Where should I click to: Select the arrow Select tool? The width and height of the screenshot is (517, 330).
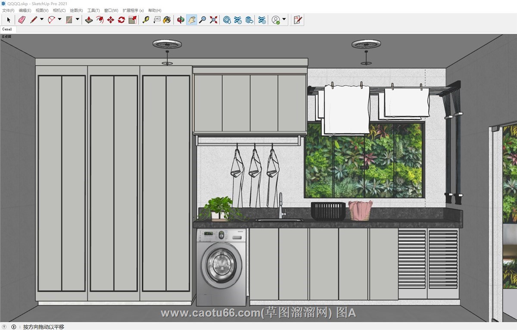9,20
